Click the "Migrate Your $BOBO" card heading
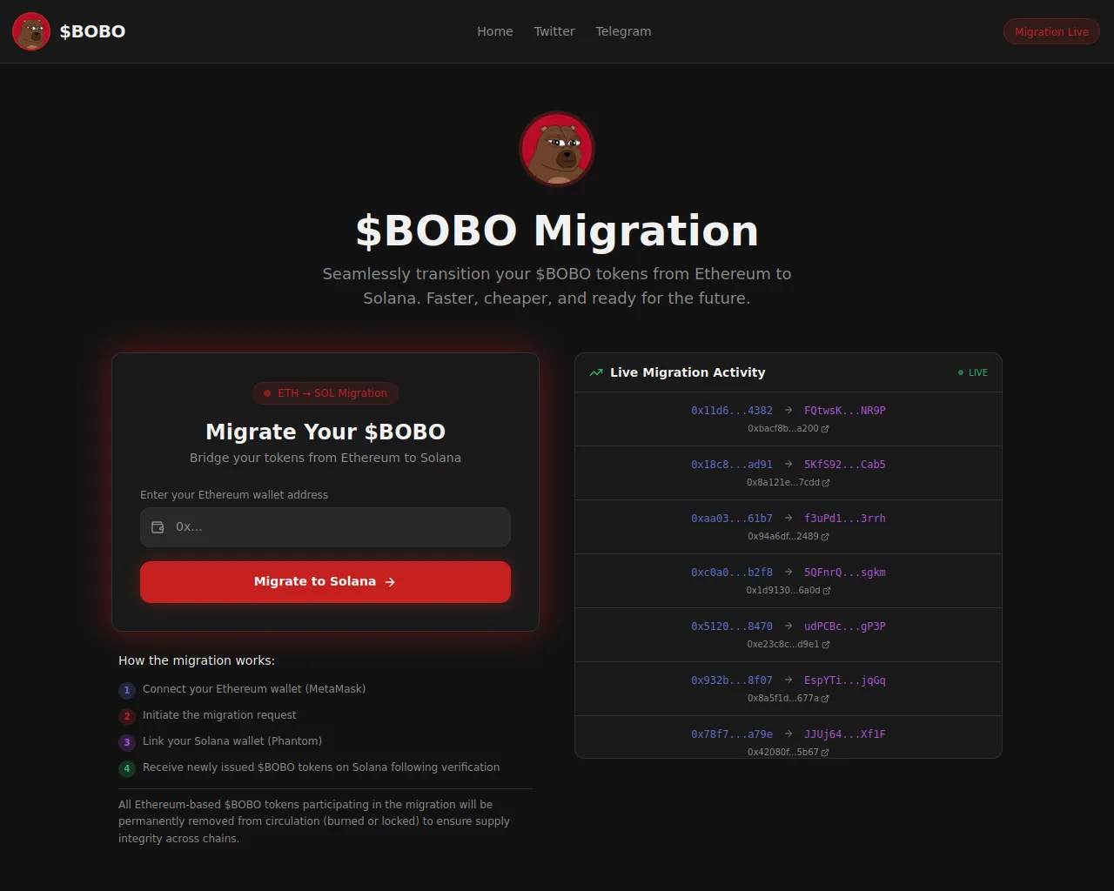1114x891 pixels. [325, 432]
